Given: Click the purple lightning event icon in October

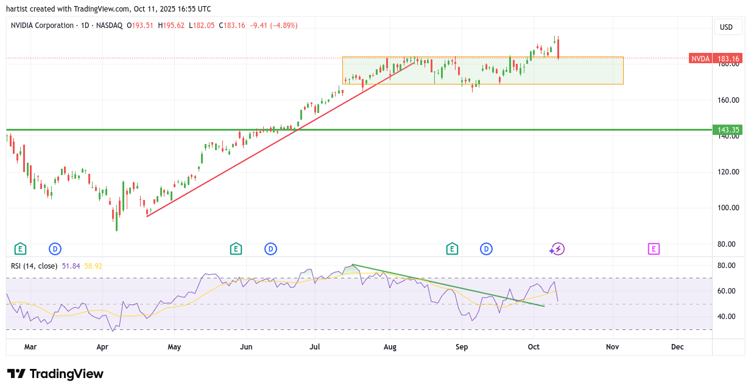Looking at the screenshot, I should coord(558,249).
